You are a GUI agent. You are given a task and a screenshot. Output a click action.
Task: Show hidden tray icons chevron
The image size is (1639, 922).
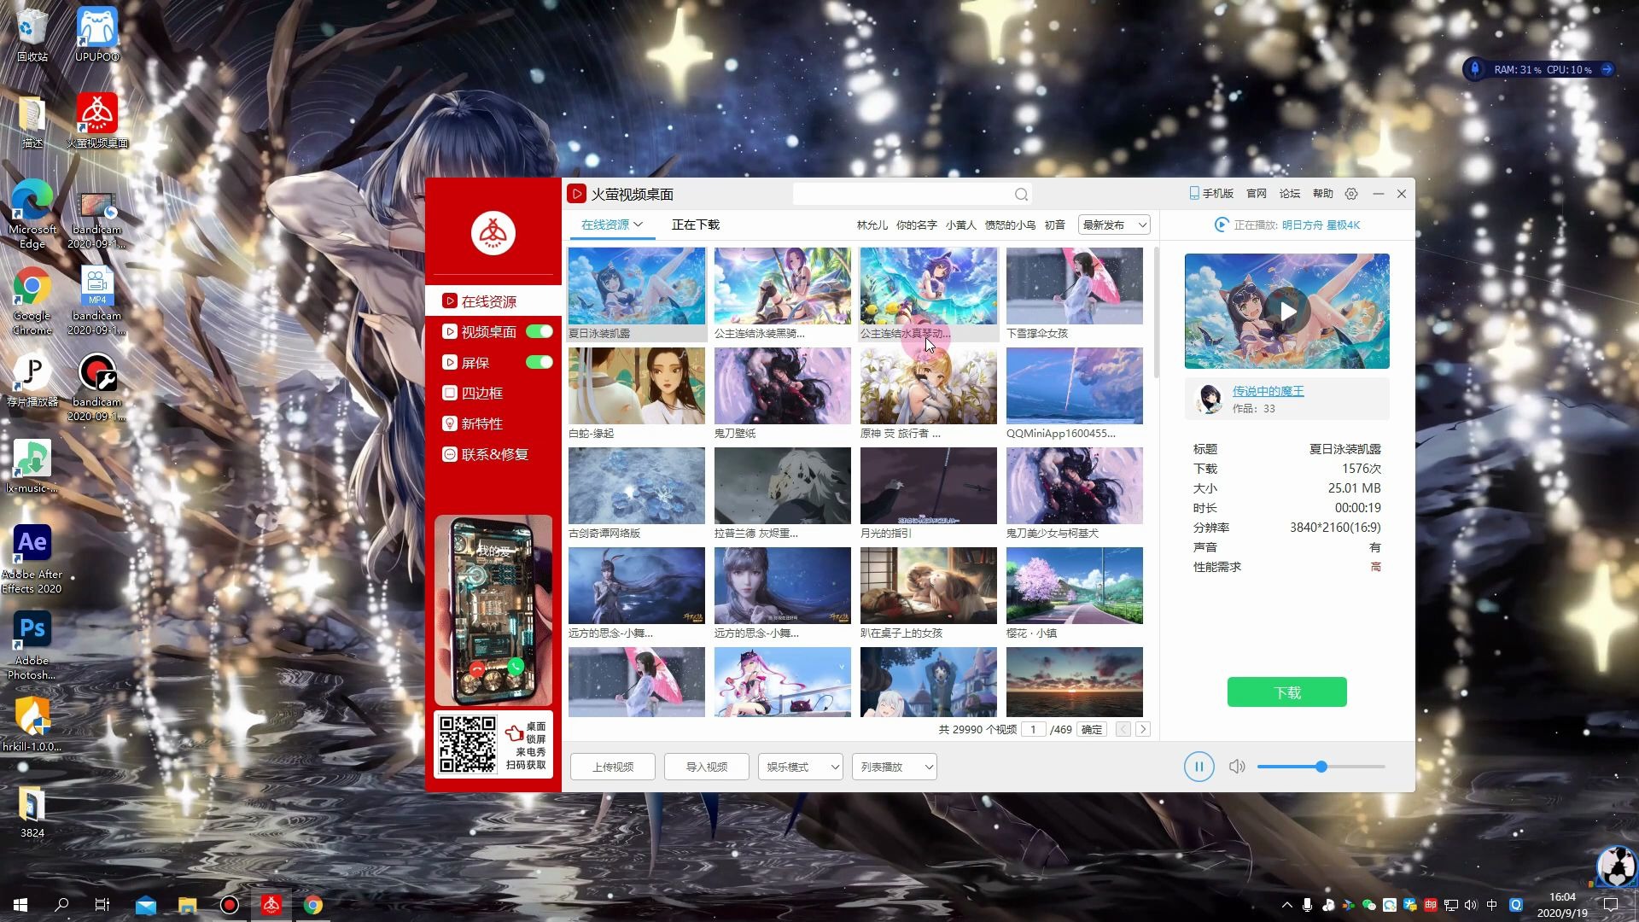click(x=1286, y=905)
